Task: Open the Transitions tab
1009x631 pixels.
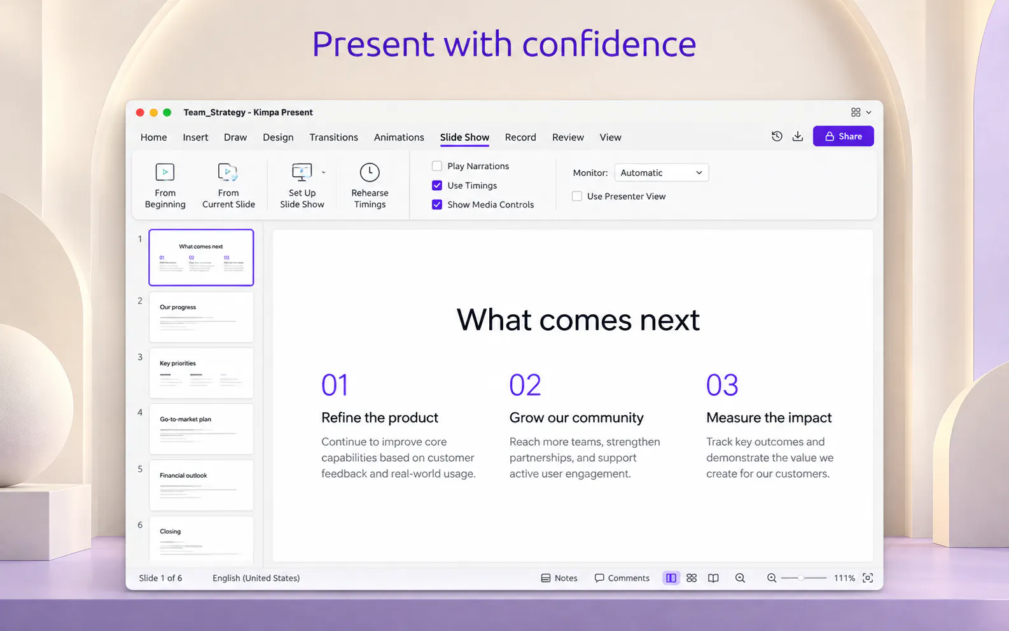Action: pyautogui.click(x=333, y=137)
